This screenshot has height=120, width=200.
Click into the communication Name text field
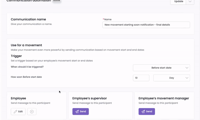pyautogui.click(x=146, y=25)
